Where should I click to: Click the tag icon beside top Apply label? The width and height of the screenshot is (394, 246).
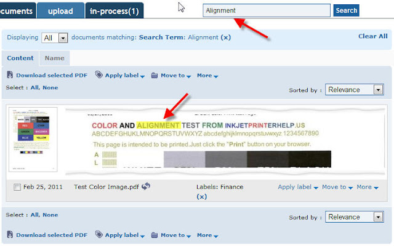(x=98, y=74)
